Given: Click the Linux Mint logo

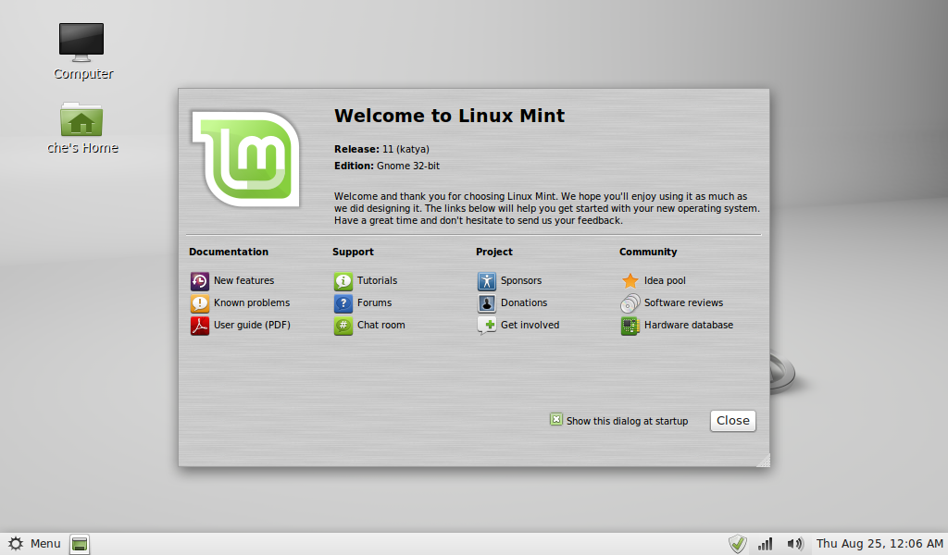Looking at the screenshot, I should coord(246,159).
